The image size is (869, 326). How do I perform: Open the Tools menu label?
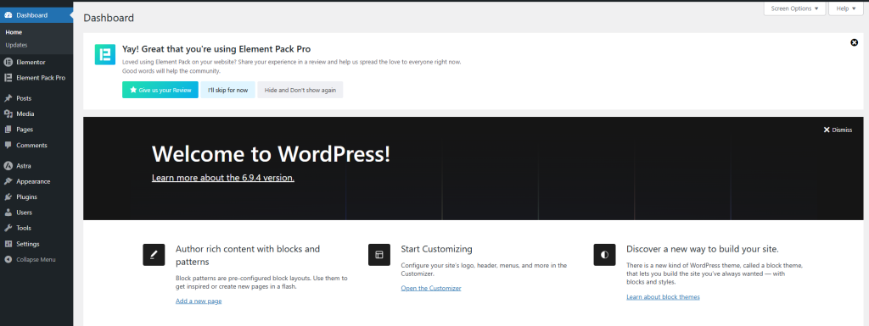pyautogui.click(x=24, y=228)
